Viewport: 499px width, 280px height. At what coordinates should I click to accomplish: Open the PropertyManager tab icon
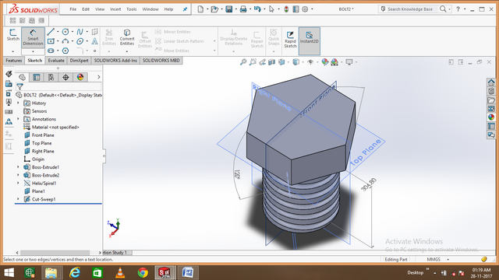pos(37,77)
